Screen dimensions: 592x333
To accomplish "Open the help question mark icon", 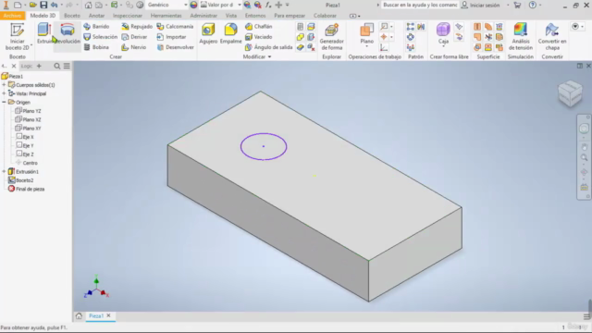I will (533, 5).
